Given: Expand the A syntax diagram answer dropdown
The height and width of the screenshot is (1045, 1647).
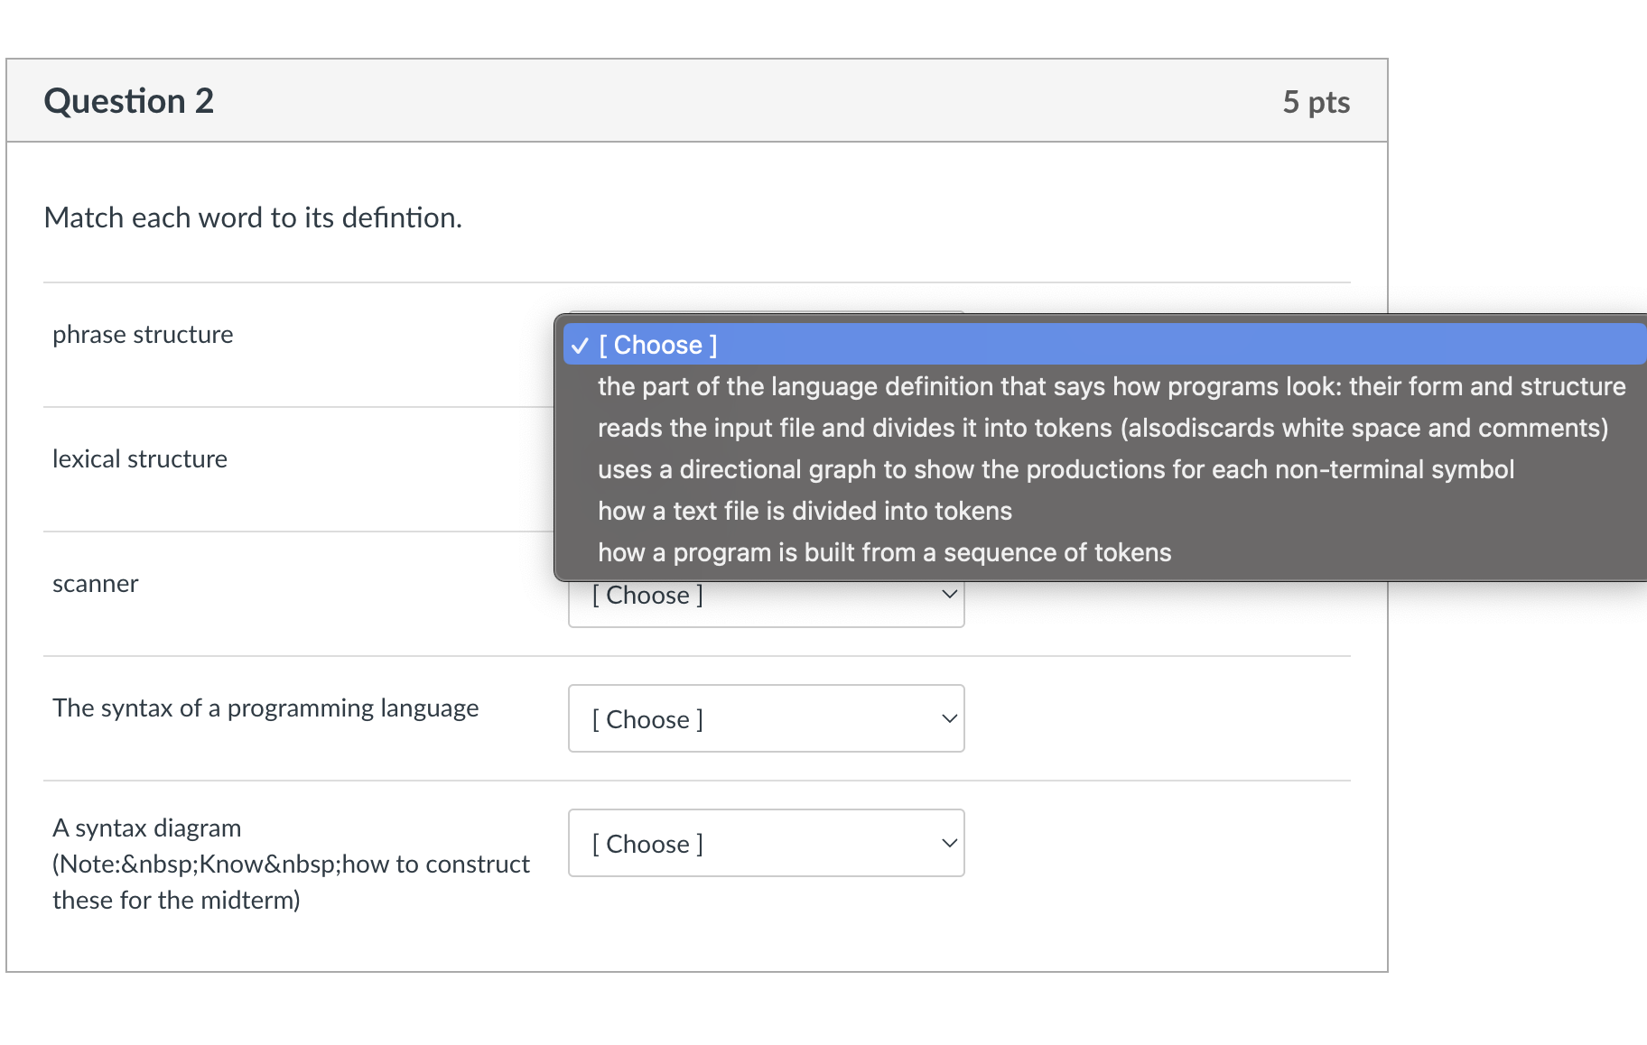Looking at the screenshot, I should click(x=766, y=844).
